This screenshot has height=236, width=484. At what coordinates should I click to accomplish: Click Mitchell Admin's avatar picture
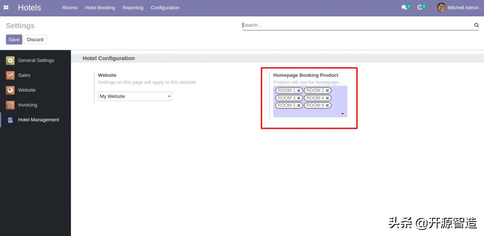441,8
